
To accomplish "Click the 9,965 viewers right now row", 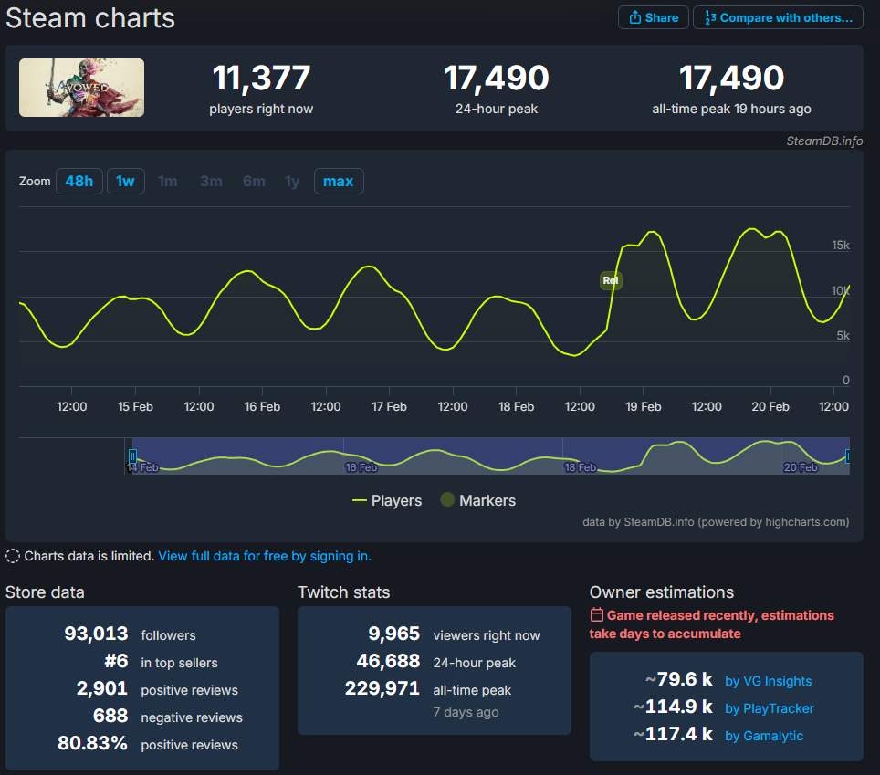I will click(x=454, y=634).
